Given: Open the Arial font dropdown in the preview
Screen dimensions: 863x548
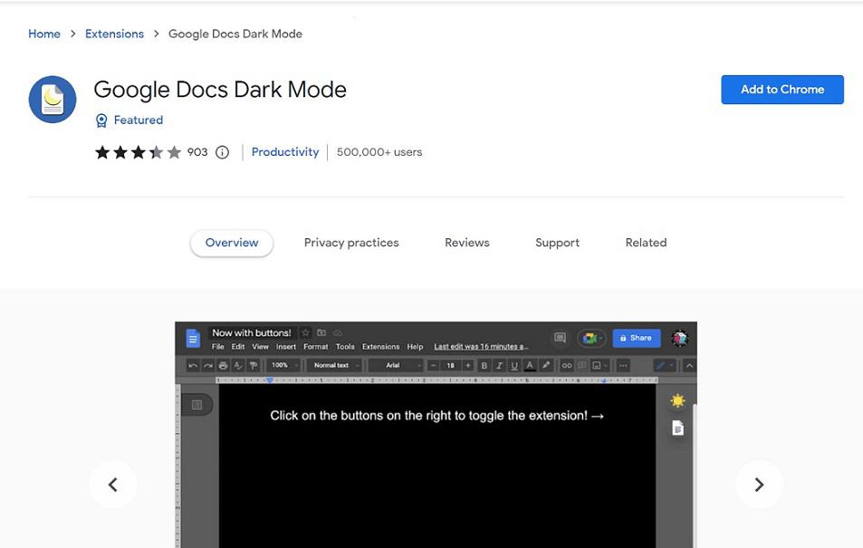Looking at the screenshot, I should pos(396,365).
